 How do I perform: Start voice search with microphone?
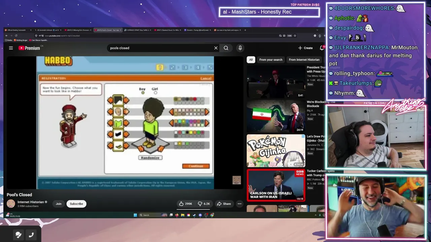coord(240,48)
